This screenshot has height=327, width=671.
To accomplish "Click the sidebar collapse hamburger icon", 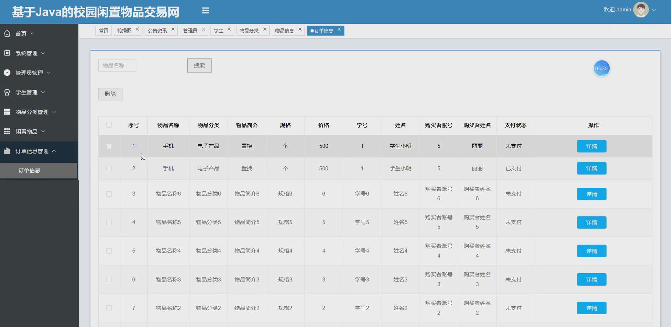I will pos(206,11).
